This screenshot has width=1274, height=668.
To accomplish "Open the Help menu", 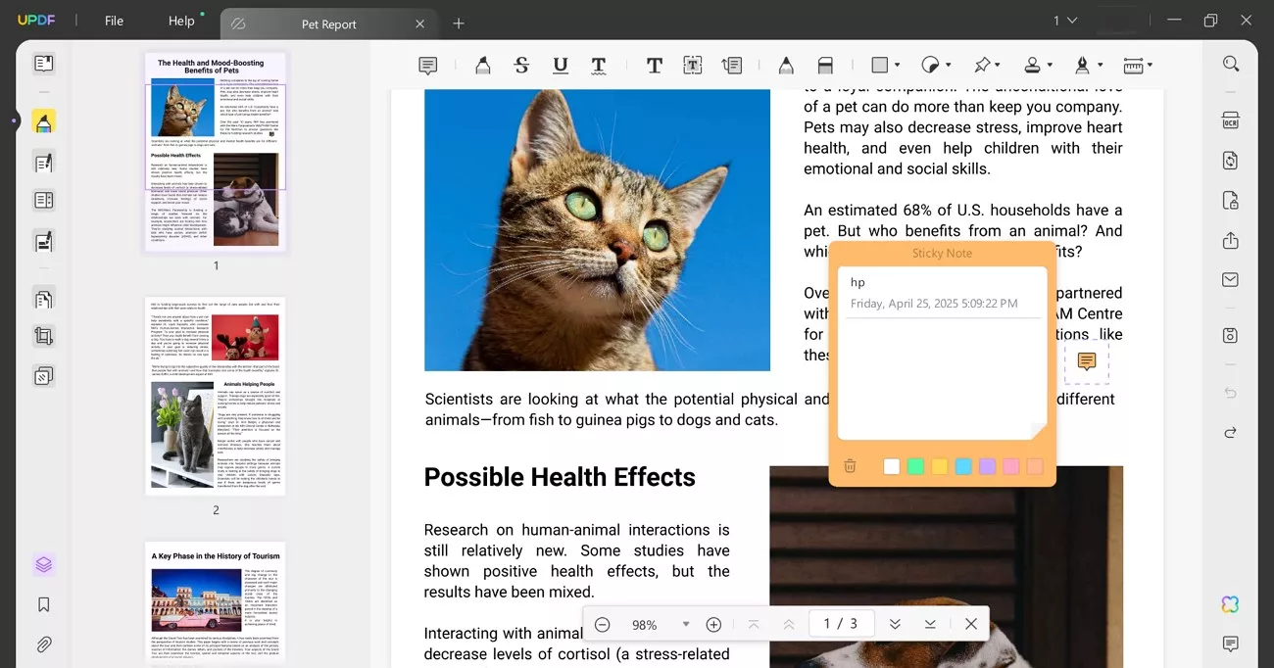I will 181,21.
